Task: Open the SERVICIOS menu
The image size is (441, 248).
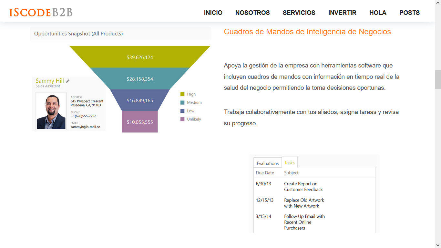Action: pos(299,13)
